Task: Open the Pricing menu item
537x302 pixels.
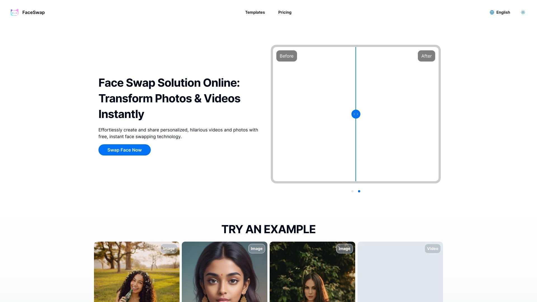Action: 285,12
